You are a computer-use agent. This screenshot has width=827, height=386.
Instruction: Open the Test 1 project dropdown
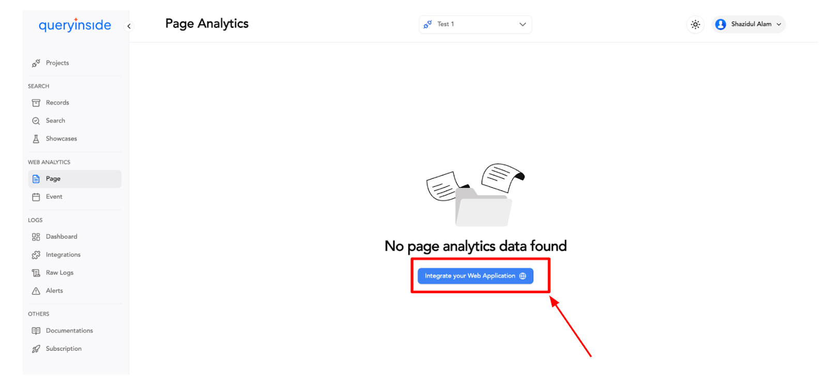pyautogui.click(x=476, y=24)
